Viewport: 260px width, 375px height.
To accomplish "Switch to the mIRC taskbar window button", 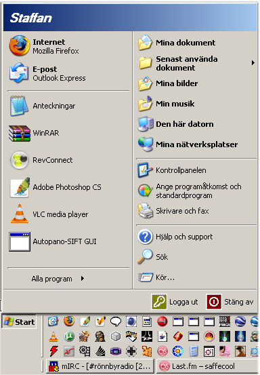I will coord(100,366).
